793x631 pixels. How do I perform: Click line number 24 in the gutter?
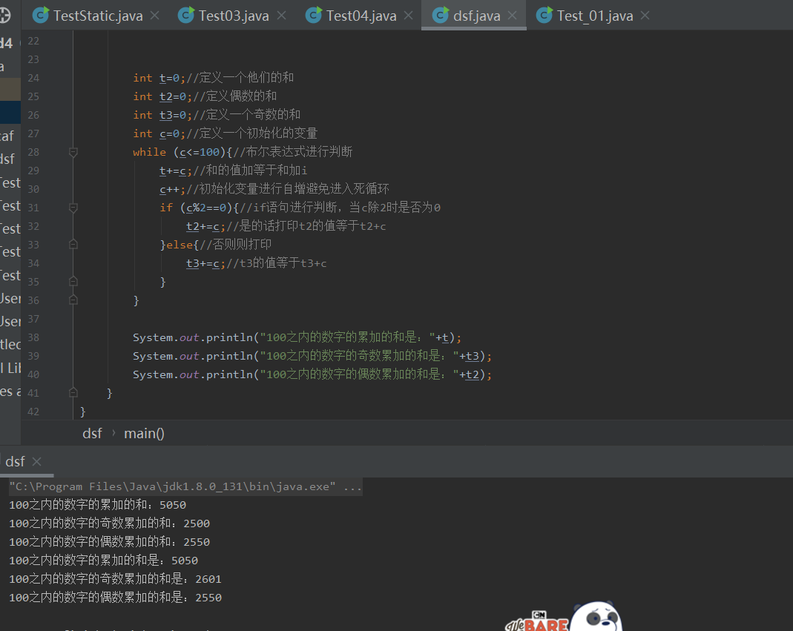(33, 78)
